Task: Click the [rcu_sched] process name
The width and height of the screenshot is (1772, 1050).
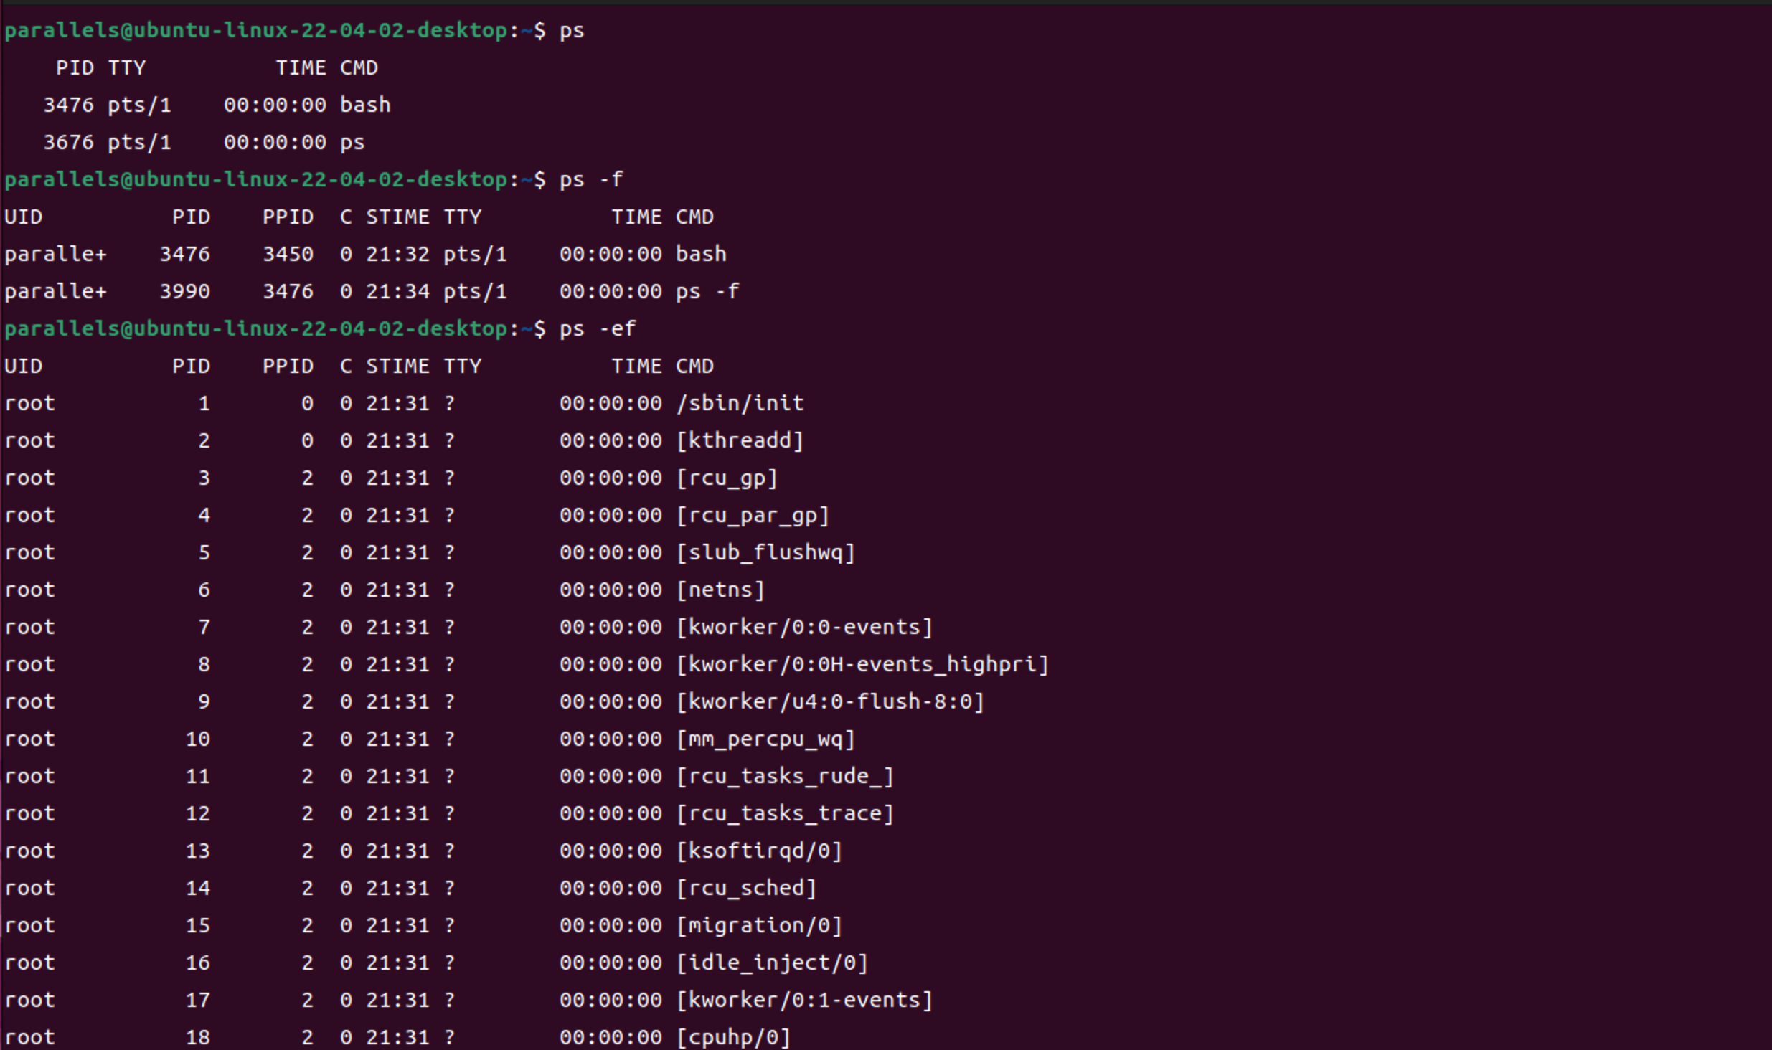Action: 746,888
